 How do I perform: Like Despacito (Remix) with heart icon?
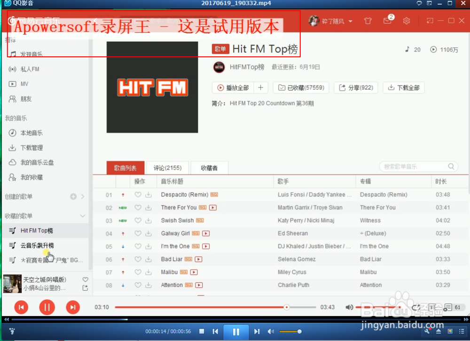click(x=138, y=195)
